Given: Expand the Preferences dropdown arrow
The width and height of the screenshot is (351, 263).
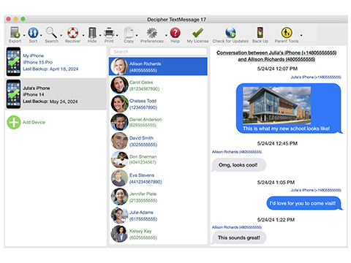Looking at the screenshot, I should pos(166,35).
